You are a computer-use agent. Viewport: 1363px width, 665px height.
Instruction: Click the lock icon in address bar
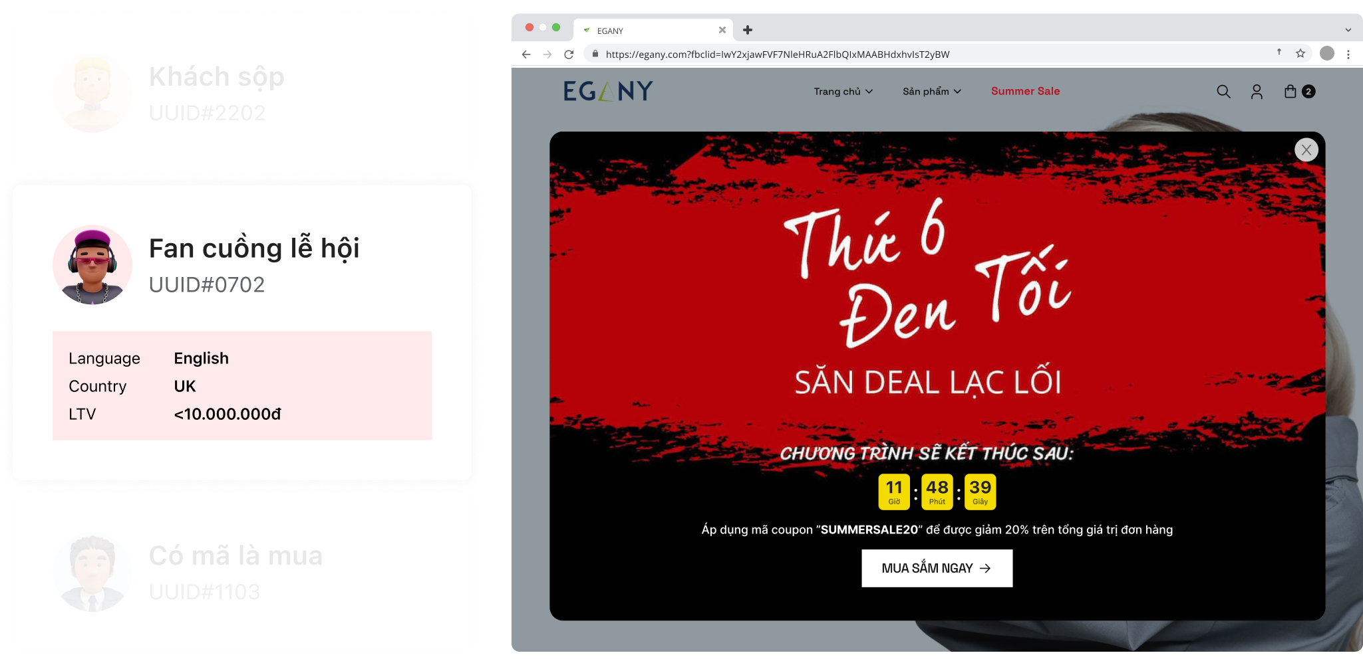(595, 54)
